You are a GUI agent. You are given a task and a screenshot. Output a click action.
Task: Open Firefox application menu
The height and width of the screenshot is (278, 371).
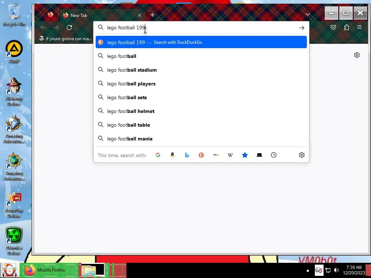[x=359, y=27]
